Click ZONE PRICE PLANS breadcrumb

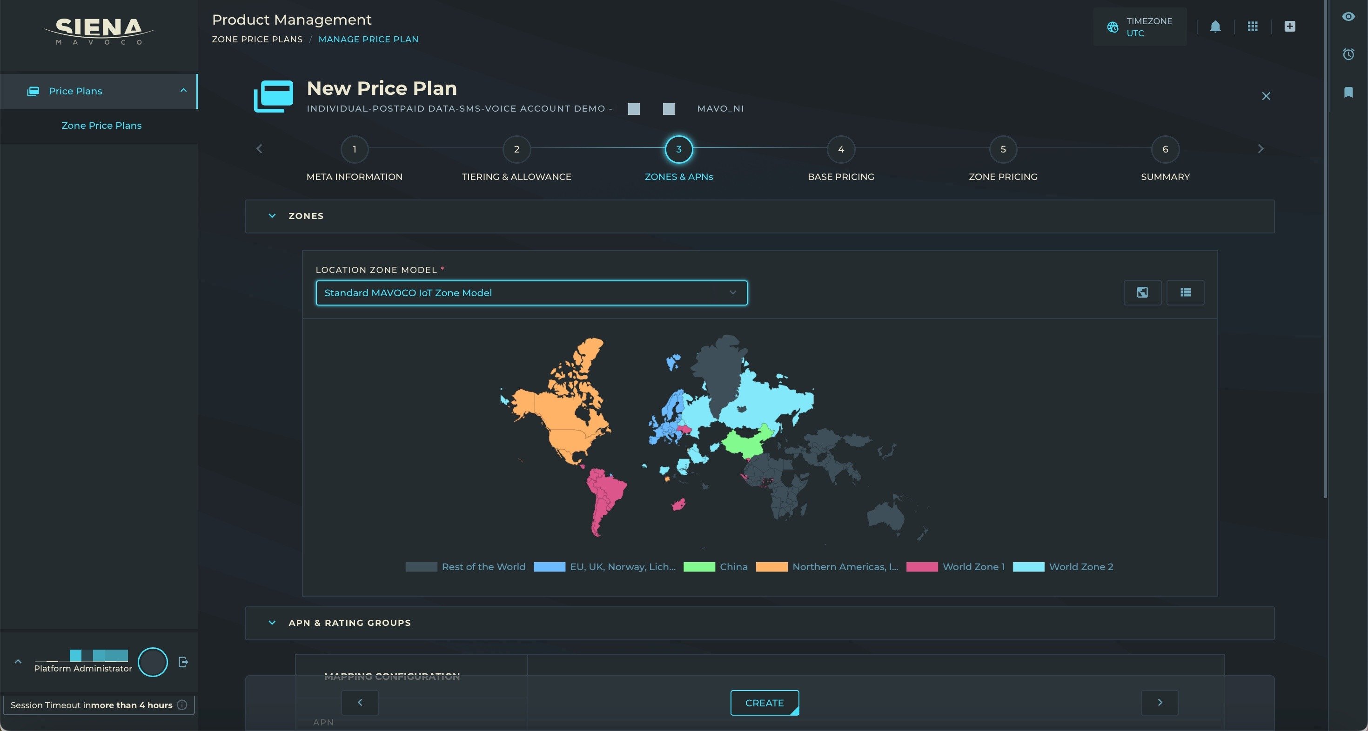[257, 39]
